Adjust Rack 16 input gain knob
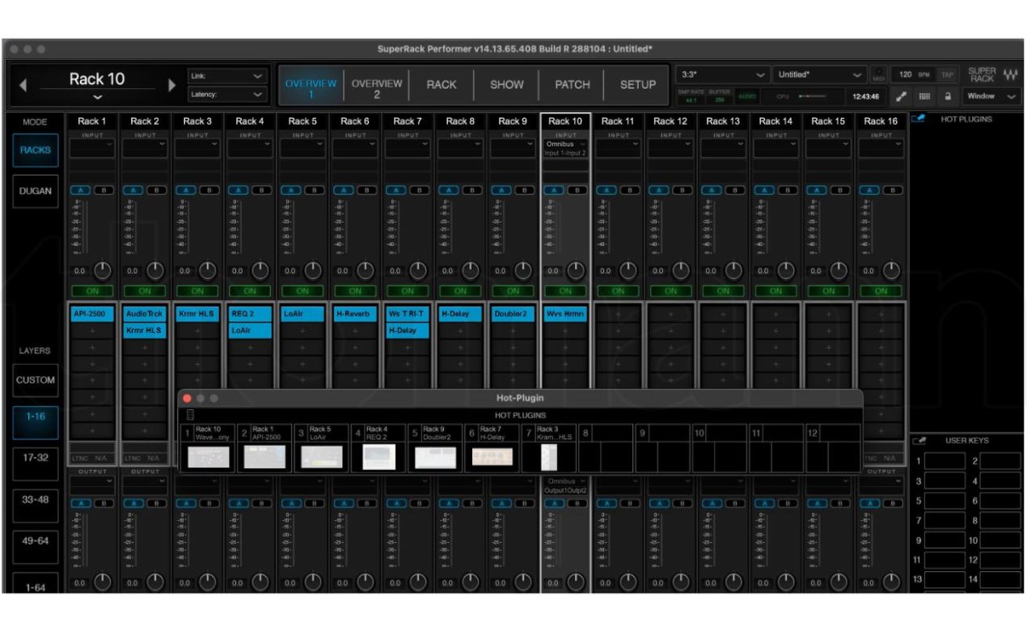 coord(891,271)
